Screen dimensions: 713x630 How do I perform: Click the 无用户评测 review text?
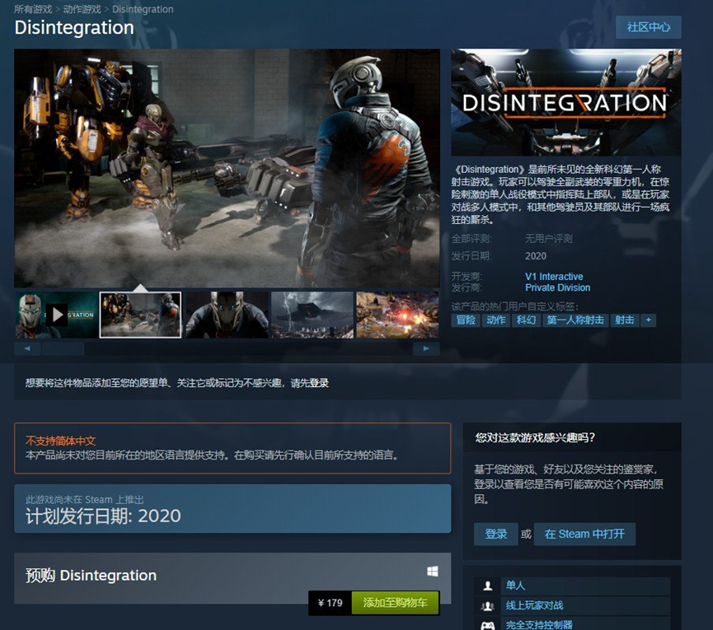click(x=548, y=239)
